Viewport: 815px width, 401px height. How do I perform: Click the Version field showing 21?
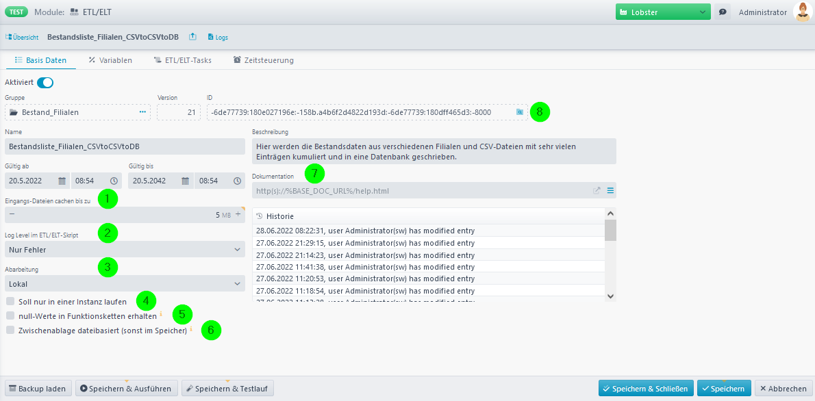point(179,112)
